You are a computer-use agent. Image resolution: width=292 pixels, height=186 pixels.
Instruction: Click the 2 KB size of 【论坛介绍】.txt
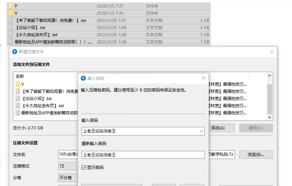click(205, 27)
